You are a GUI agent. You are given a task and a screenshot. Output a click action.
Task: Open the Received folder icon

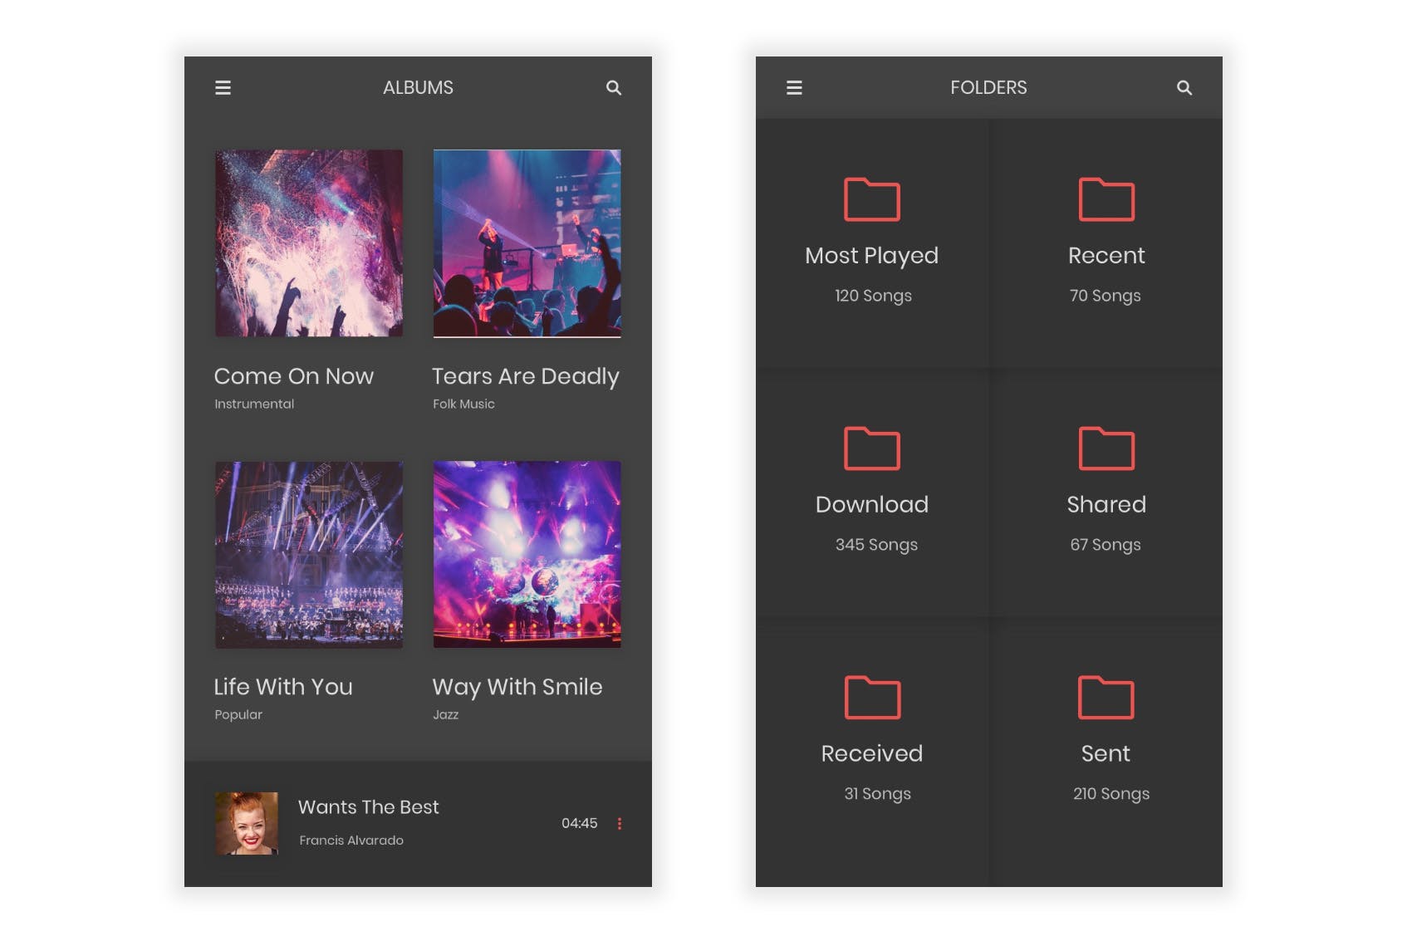click(x=871, y=697)
